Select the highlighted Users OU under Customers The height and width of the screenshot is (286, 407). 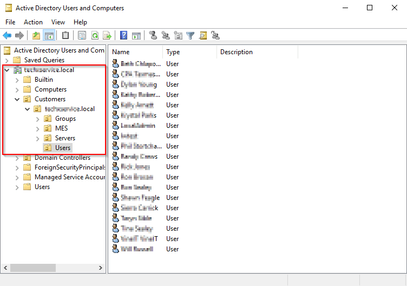(63, 148)
